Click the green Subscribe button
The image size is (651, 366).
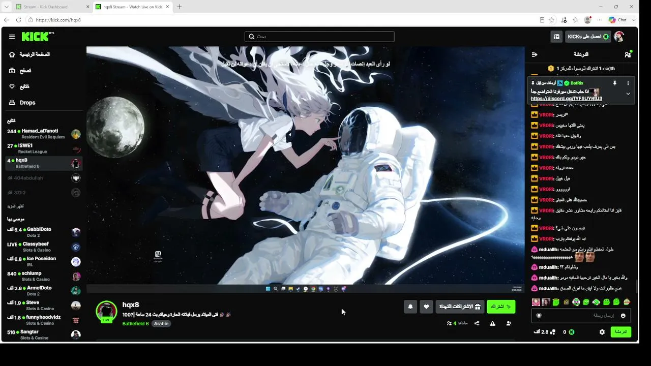point(501,307)
